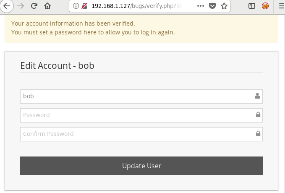The height and width of the screenshot is (193, 285).
Task: Click the NoScript extension icon
Action: point(265,6)
